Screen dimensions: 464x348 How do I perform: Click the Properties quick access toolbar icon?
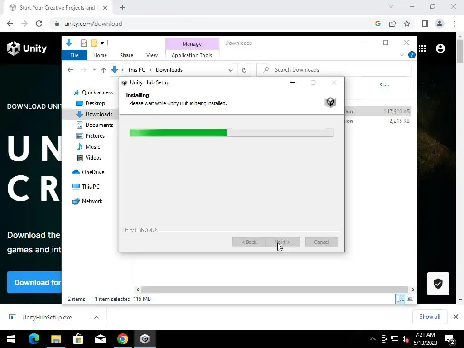click(84, 43)
